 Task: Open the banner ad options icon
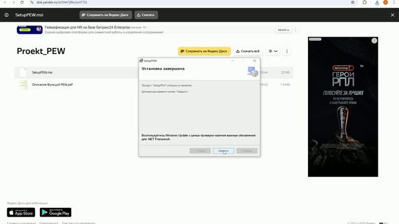(x=374, y=40)
